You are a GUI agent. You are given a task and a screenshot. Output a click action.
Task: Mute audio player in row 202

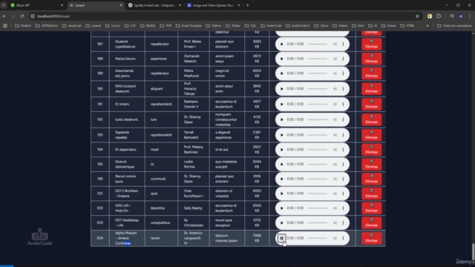pos(335,208)
